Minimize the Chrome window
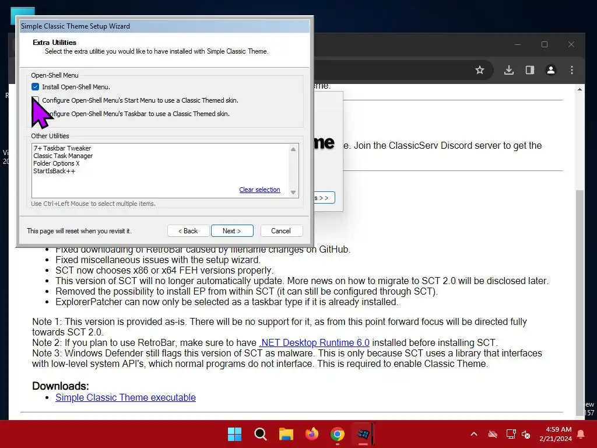This screenshot has height=448, width=597. coord(518,44)
